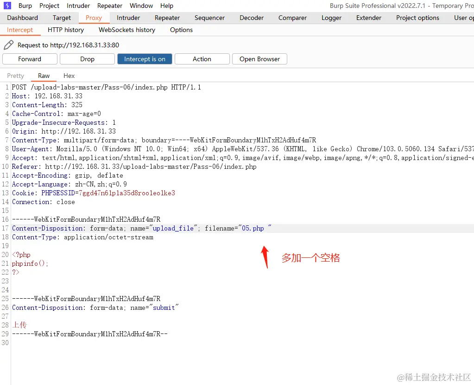Click the Request to http://192.168.31.33:80 label

[x=68, y=45]
